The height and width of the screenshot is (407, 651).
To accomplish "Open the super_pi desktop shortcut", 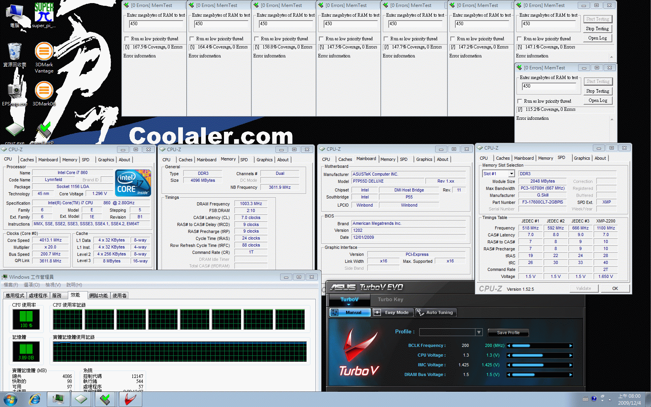I will [x=44, y=15].
